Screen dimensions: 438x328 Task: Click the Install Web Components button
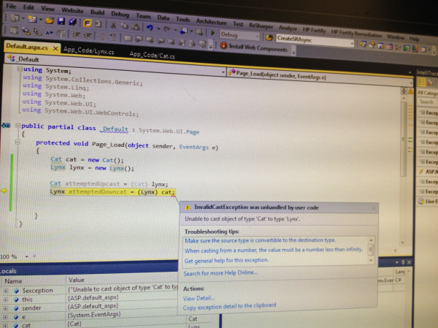click(x=254, y=48)
